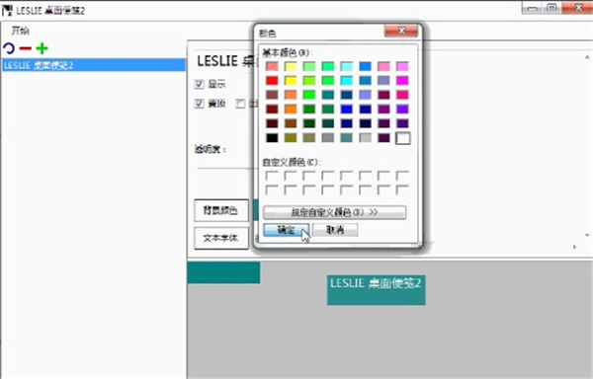The width and height of the screenshot is (593, 379).
Task: Click the 背景颜色 button
Action: (221, 210)
